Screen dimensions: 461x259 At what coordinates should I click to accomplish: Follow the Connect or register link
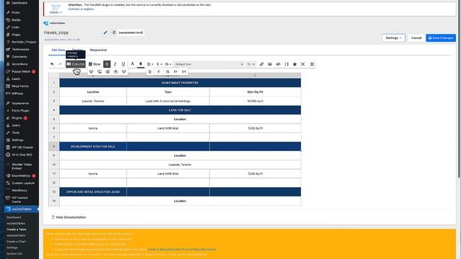click(x=81, y=9)
